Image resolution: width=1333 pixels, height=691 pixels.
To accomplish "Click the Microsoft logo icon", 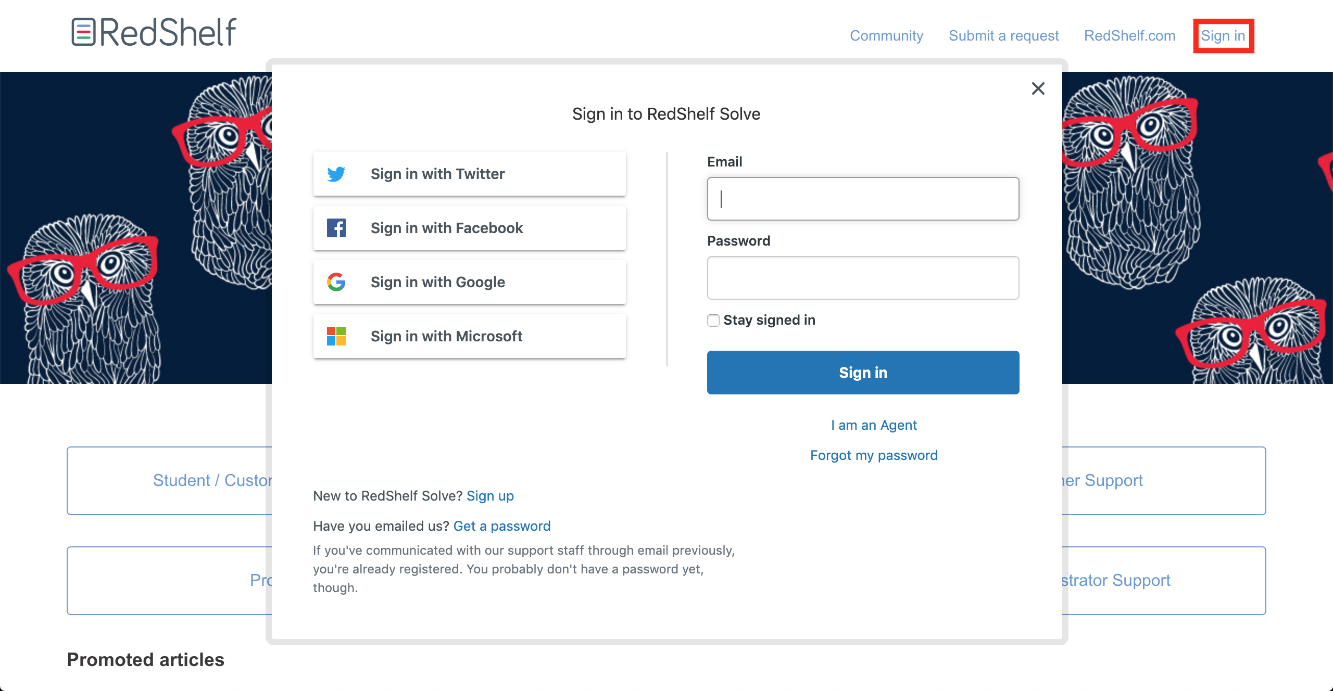I will pyautogui.click(x=336, y=336).
